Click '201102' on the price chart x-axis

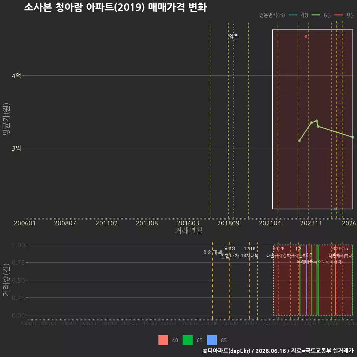click(x=107, y=223)
